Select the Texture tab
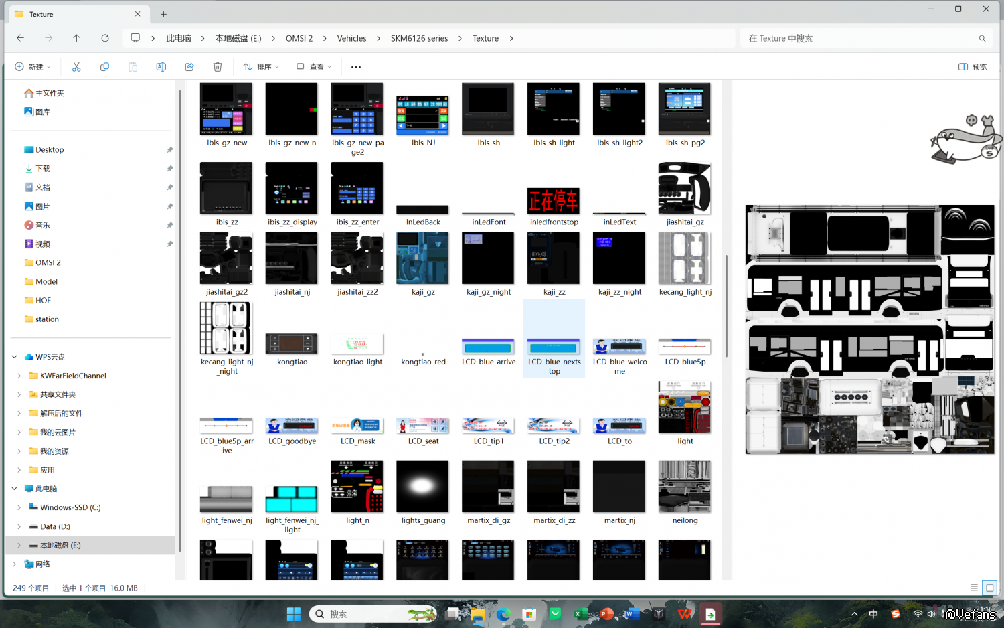Screen dimensions: 1004x628 click(x=74, y=14)
